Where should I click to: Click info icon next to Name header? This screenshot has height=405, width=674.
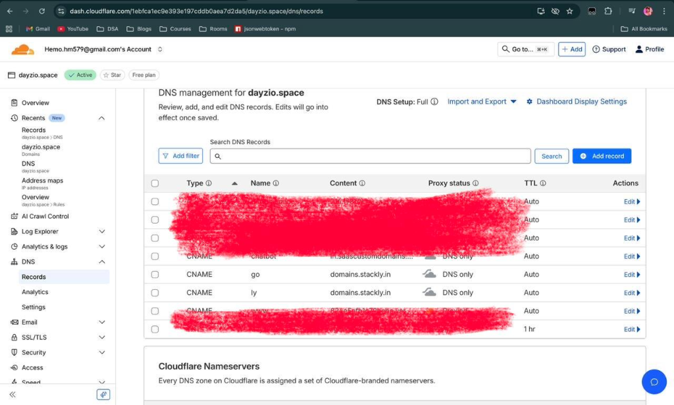(276, 183)
